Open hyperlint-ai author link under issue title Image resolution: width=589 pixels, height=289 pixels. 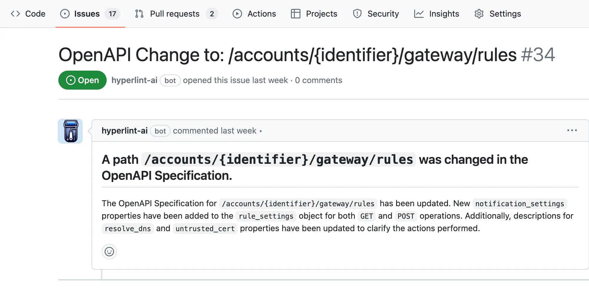[134, 80]
